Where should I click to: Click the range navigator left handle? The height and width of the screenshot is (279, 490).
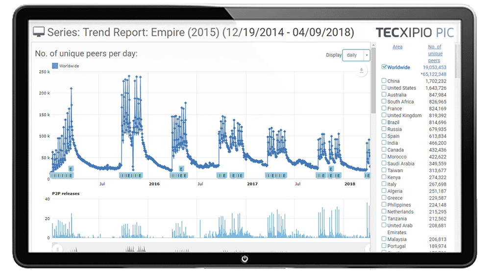(57, 249)
